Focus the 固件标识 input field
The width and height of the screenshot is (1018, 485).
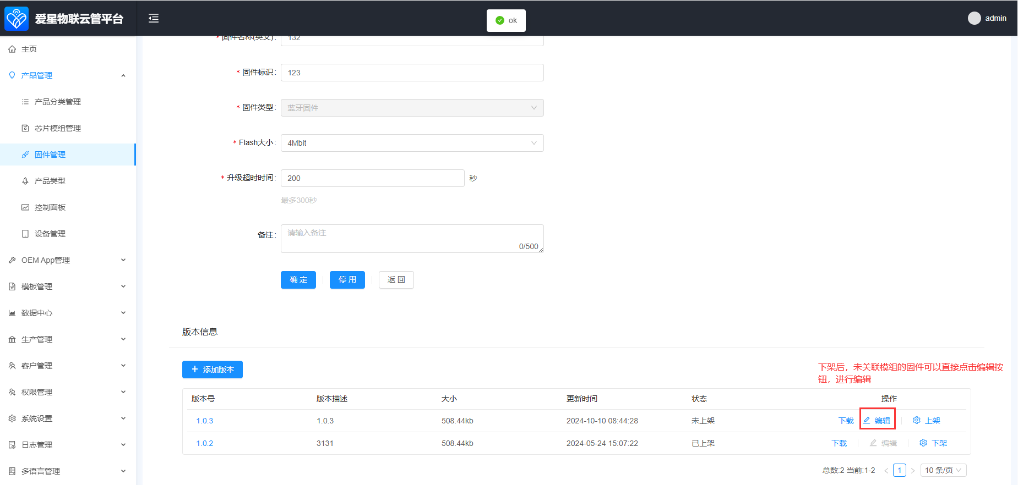click(412, 73)
